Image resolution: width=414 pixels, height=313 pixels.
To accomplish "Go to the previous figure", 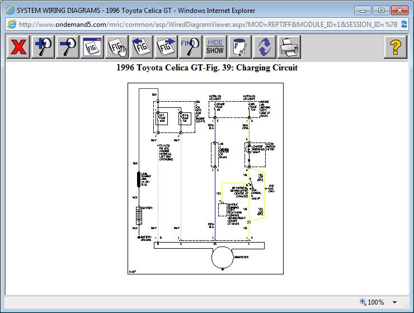I will point(142,47).
